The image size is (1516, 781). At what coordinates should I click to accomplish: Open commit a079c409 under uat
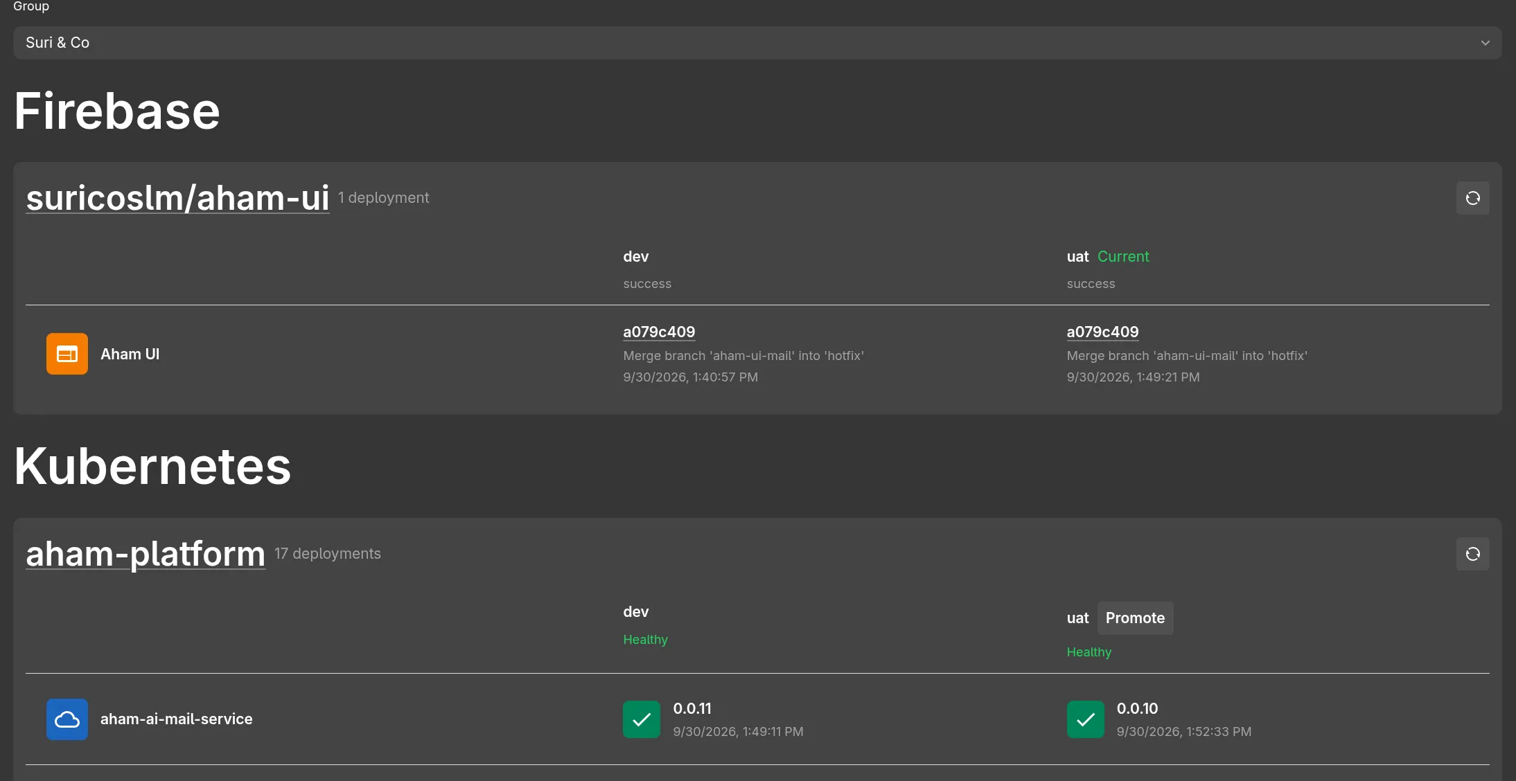point(1102,332)
